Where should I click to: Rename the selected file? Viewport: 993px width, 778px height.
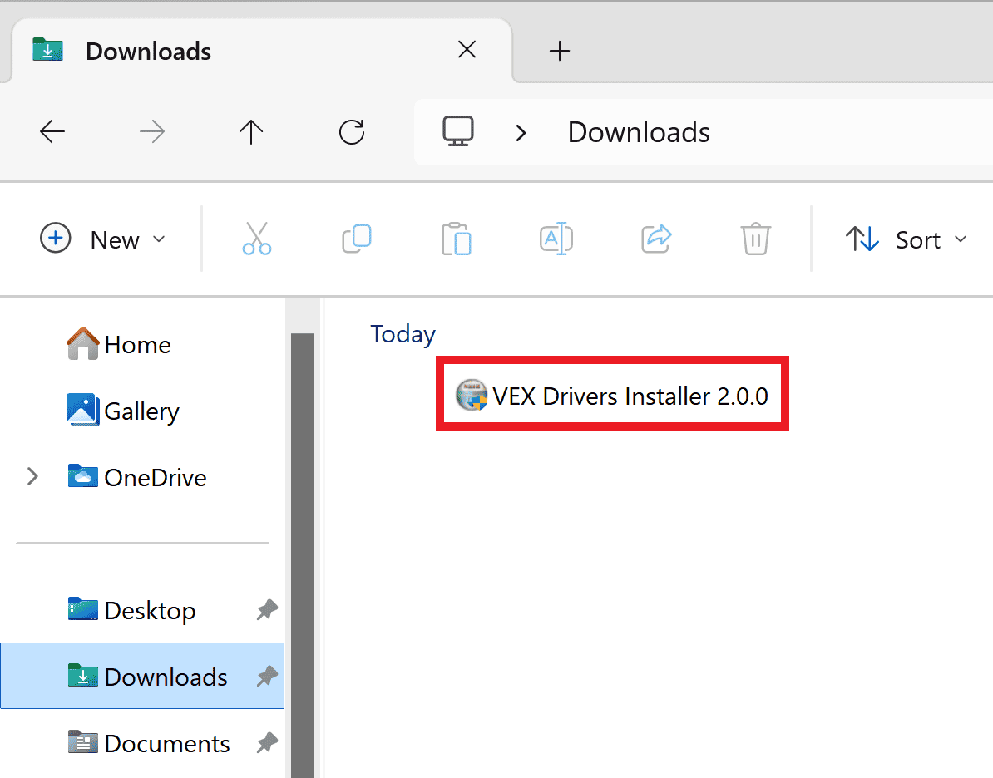tap(556, 239)
